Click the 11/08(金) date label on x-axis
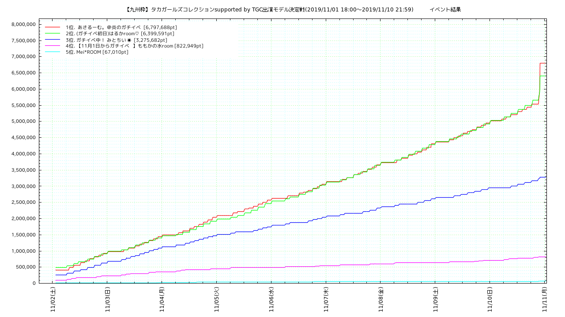Viewport: 565px width, 317px height. pyautogui.click(x=380, y=300)
